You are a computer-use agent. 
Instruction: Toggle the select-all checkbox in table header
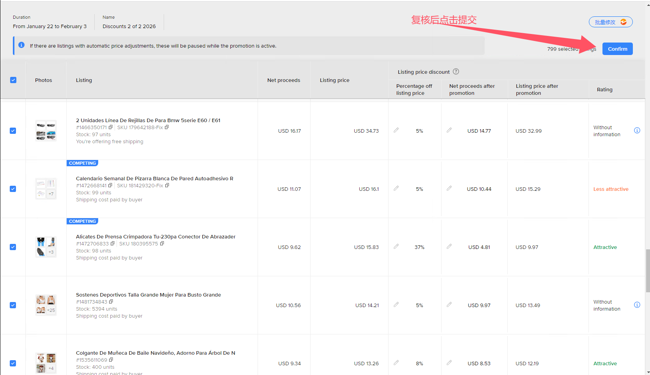tap(13, 80)
